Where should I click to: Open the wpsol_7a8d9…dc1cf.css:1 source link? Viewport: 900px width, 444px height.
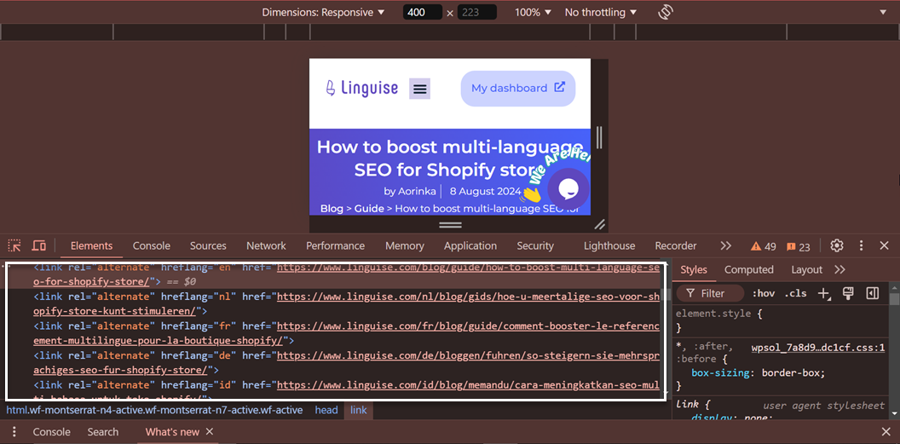818,348
